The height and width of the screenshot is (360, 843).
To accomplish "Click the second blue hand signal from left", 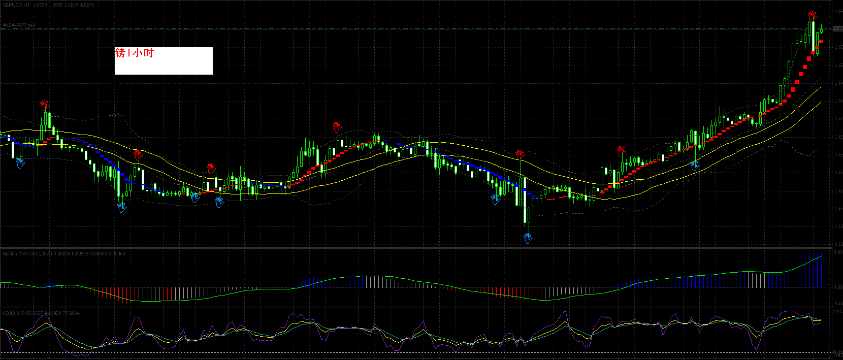I will tap(121, 207).
